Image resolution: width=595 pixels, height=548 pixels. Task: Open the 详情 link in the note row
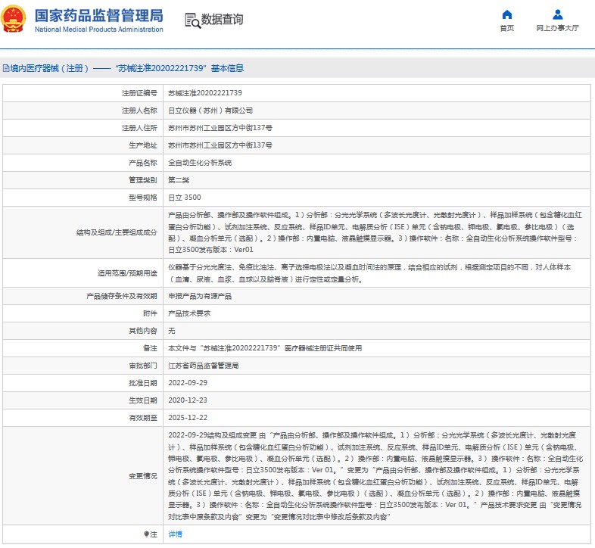(x=175, y=534)
